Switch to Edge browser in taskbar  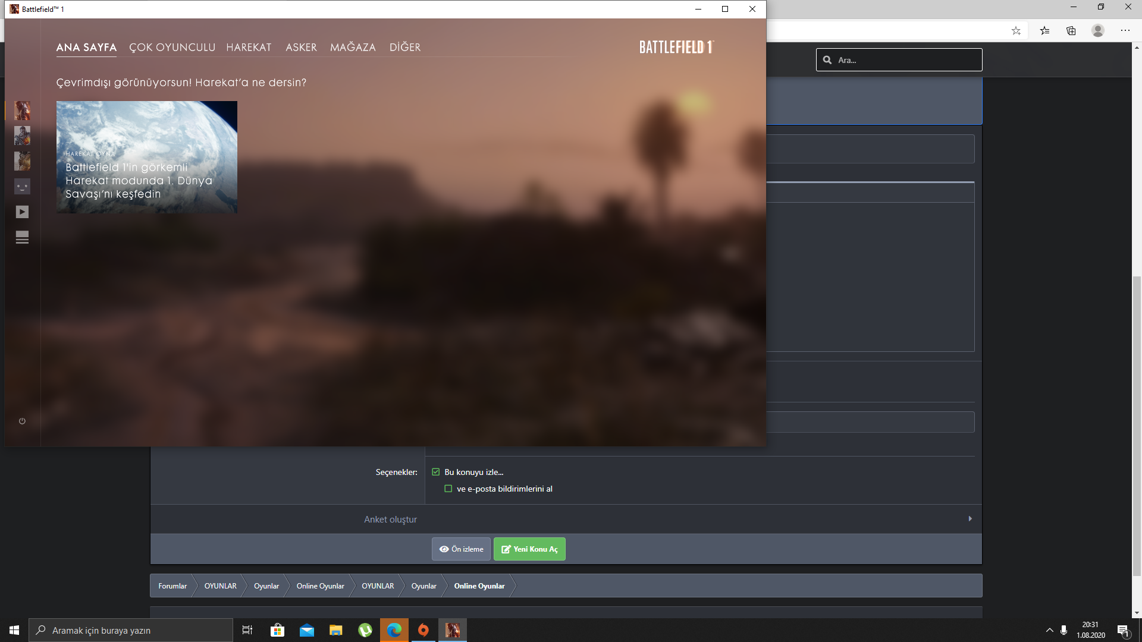pos(394,630)
